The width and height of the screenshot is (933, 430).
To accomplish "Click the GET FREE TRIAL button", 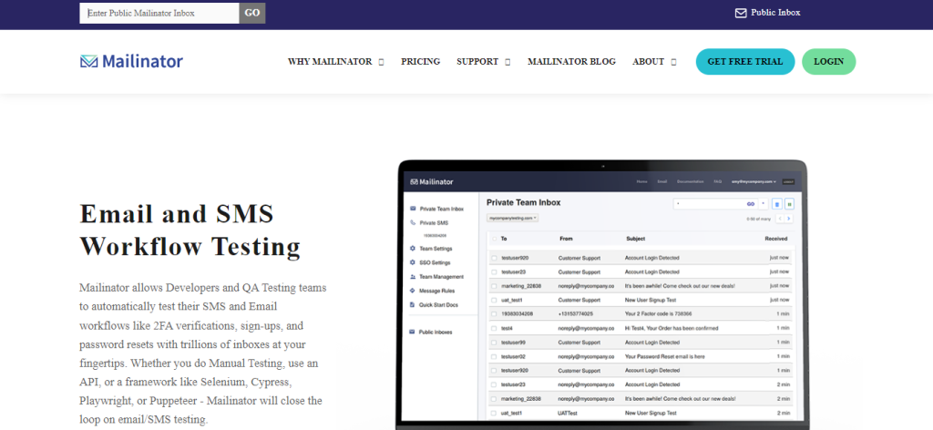I will tap(745, 62).
